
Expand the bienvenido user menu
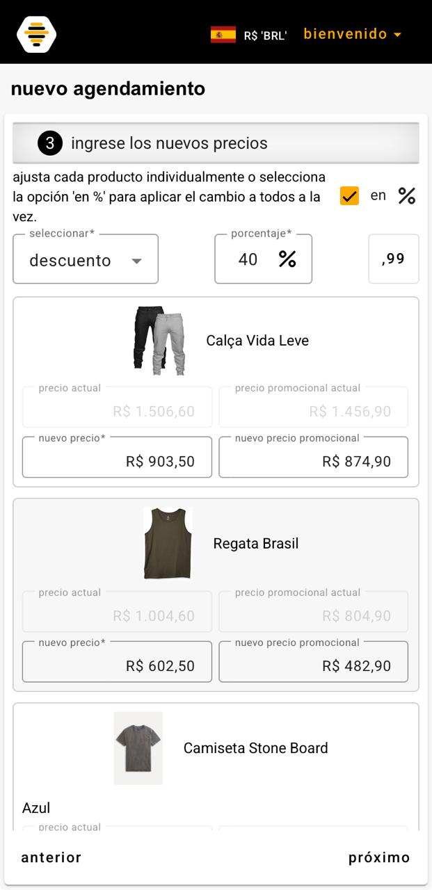[353, 34]
